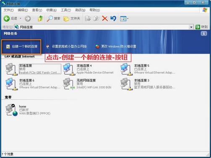Click the 转到 Go button
The image size is (211, 158).
coord(201,27)
